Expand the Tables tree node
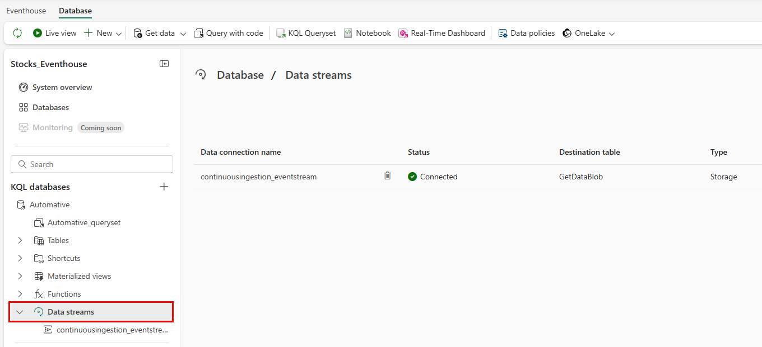Screen dimensions: 762x347 [x=20, y=240]
